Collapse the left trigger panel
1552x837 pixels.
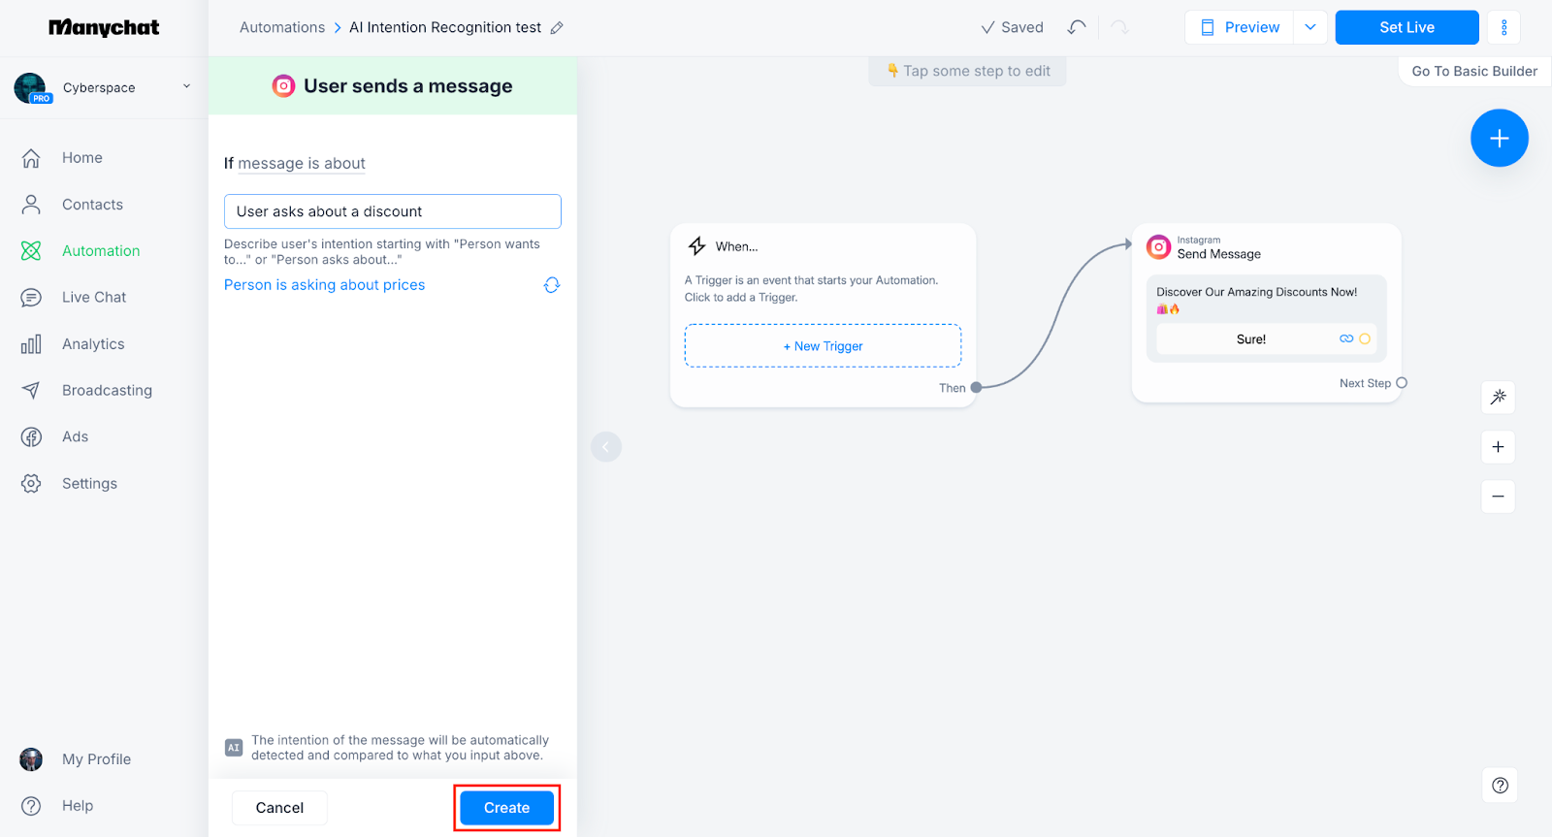[606, 447]
